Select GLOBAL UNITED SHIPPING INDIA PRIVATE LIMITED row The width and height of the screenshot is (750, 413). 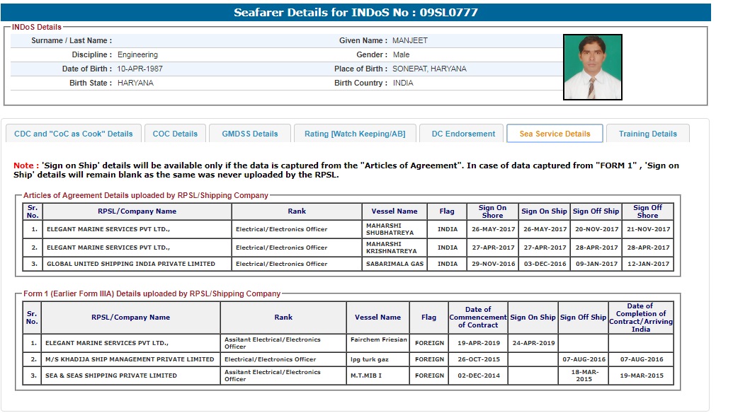point(131,264)
